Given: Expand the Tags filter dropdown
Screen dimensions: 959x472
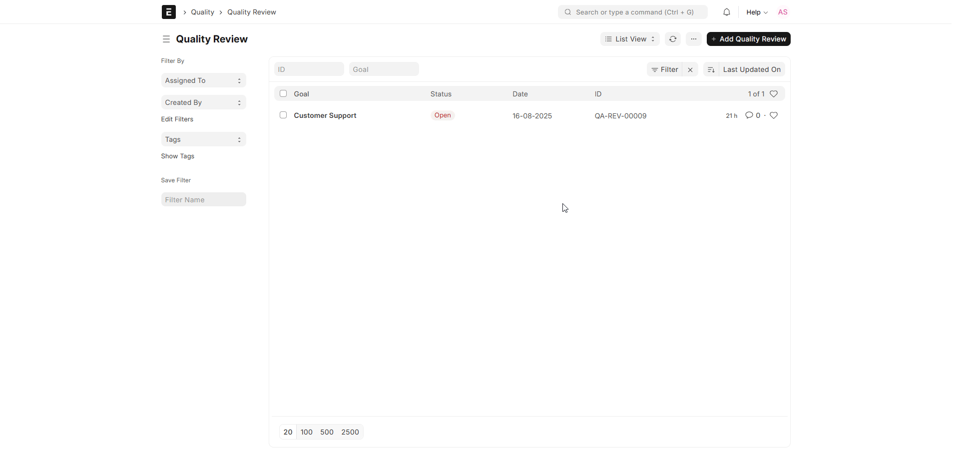Looking at the screenshot, I should click(x=203, y=139).
